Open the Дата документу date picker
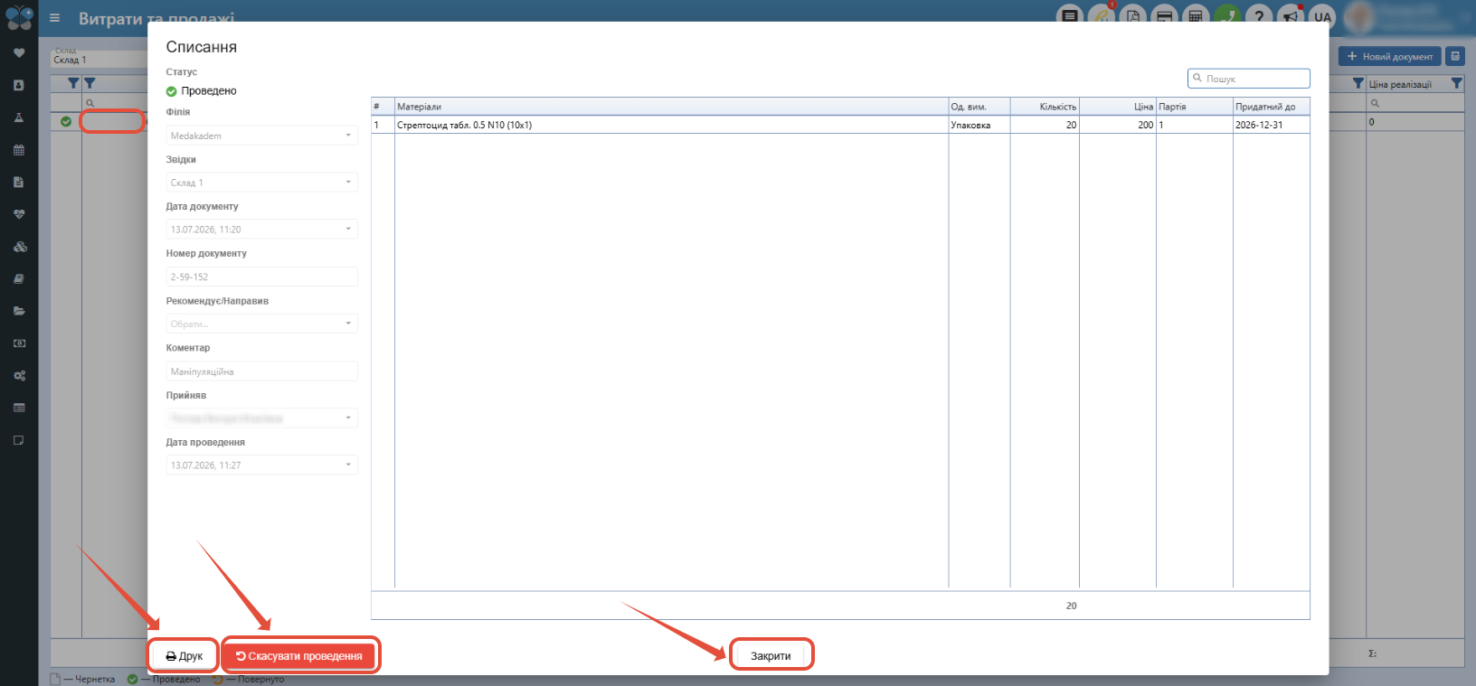Viewport: 1476px width, 686px height. pos(262,230)
